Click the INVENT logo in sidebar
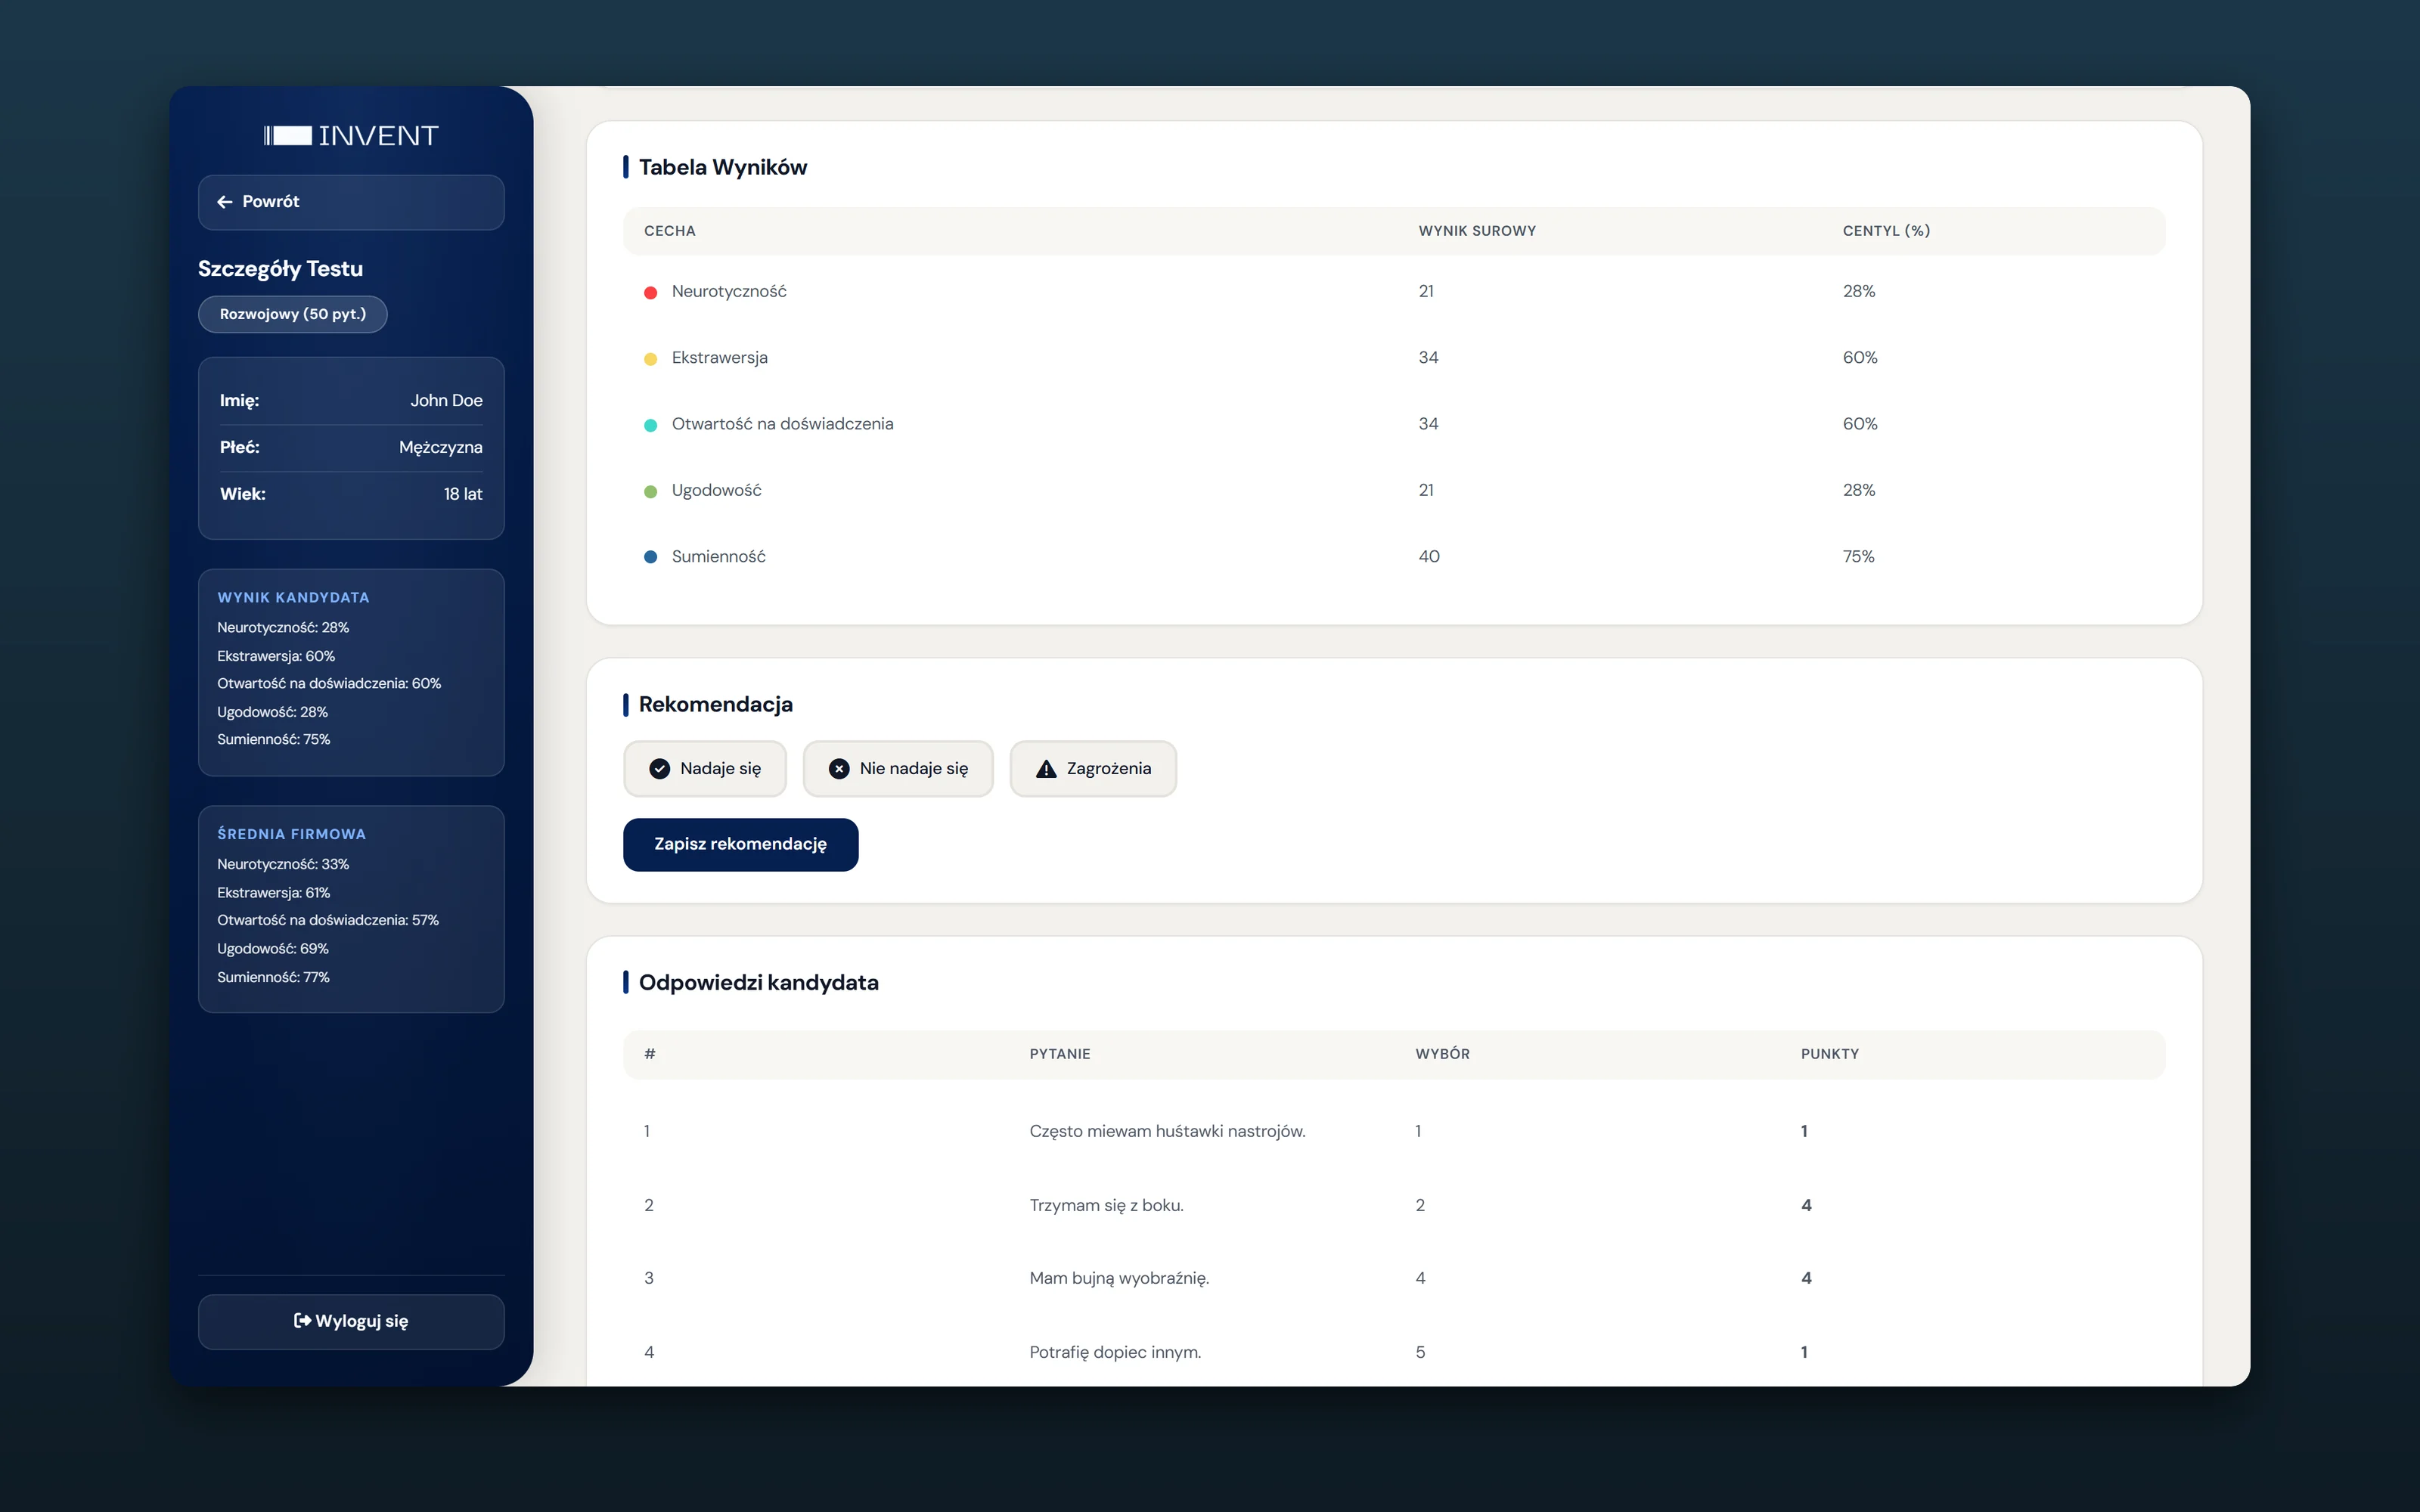 [x=351, y=136]
